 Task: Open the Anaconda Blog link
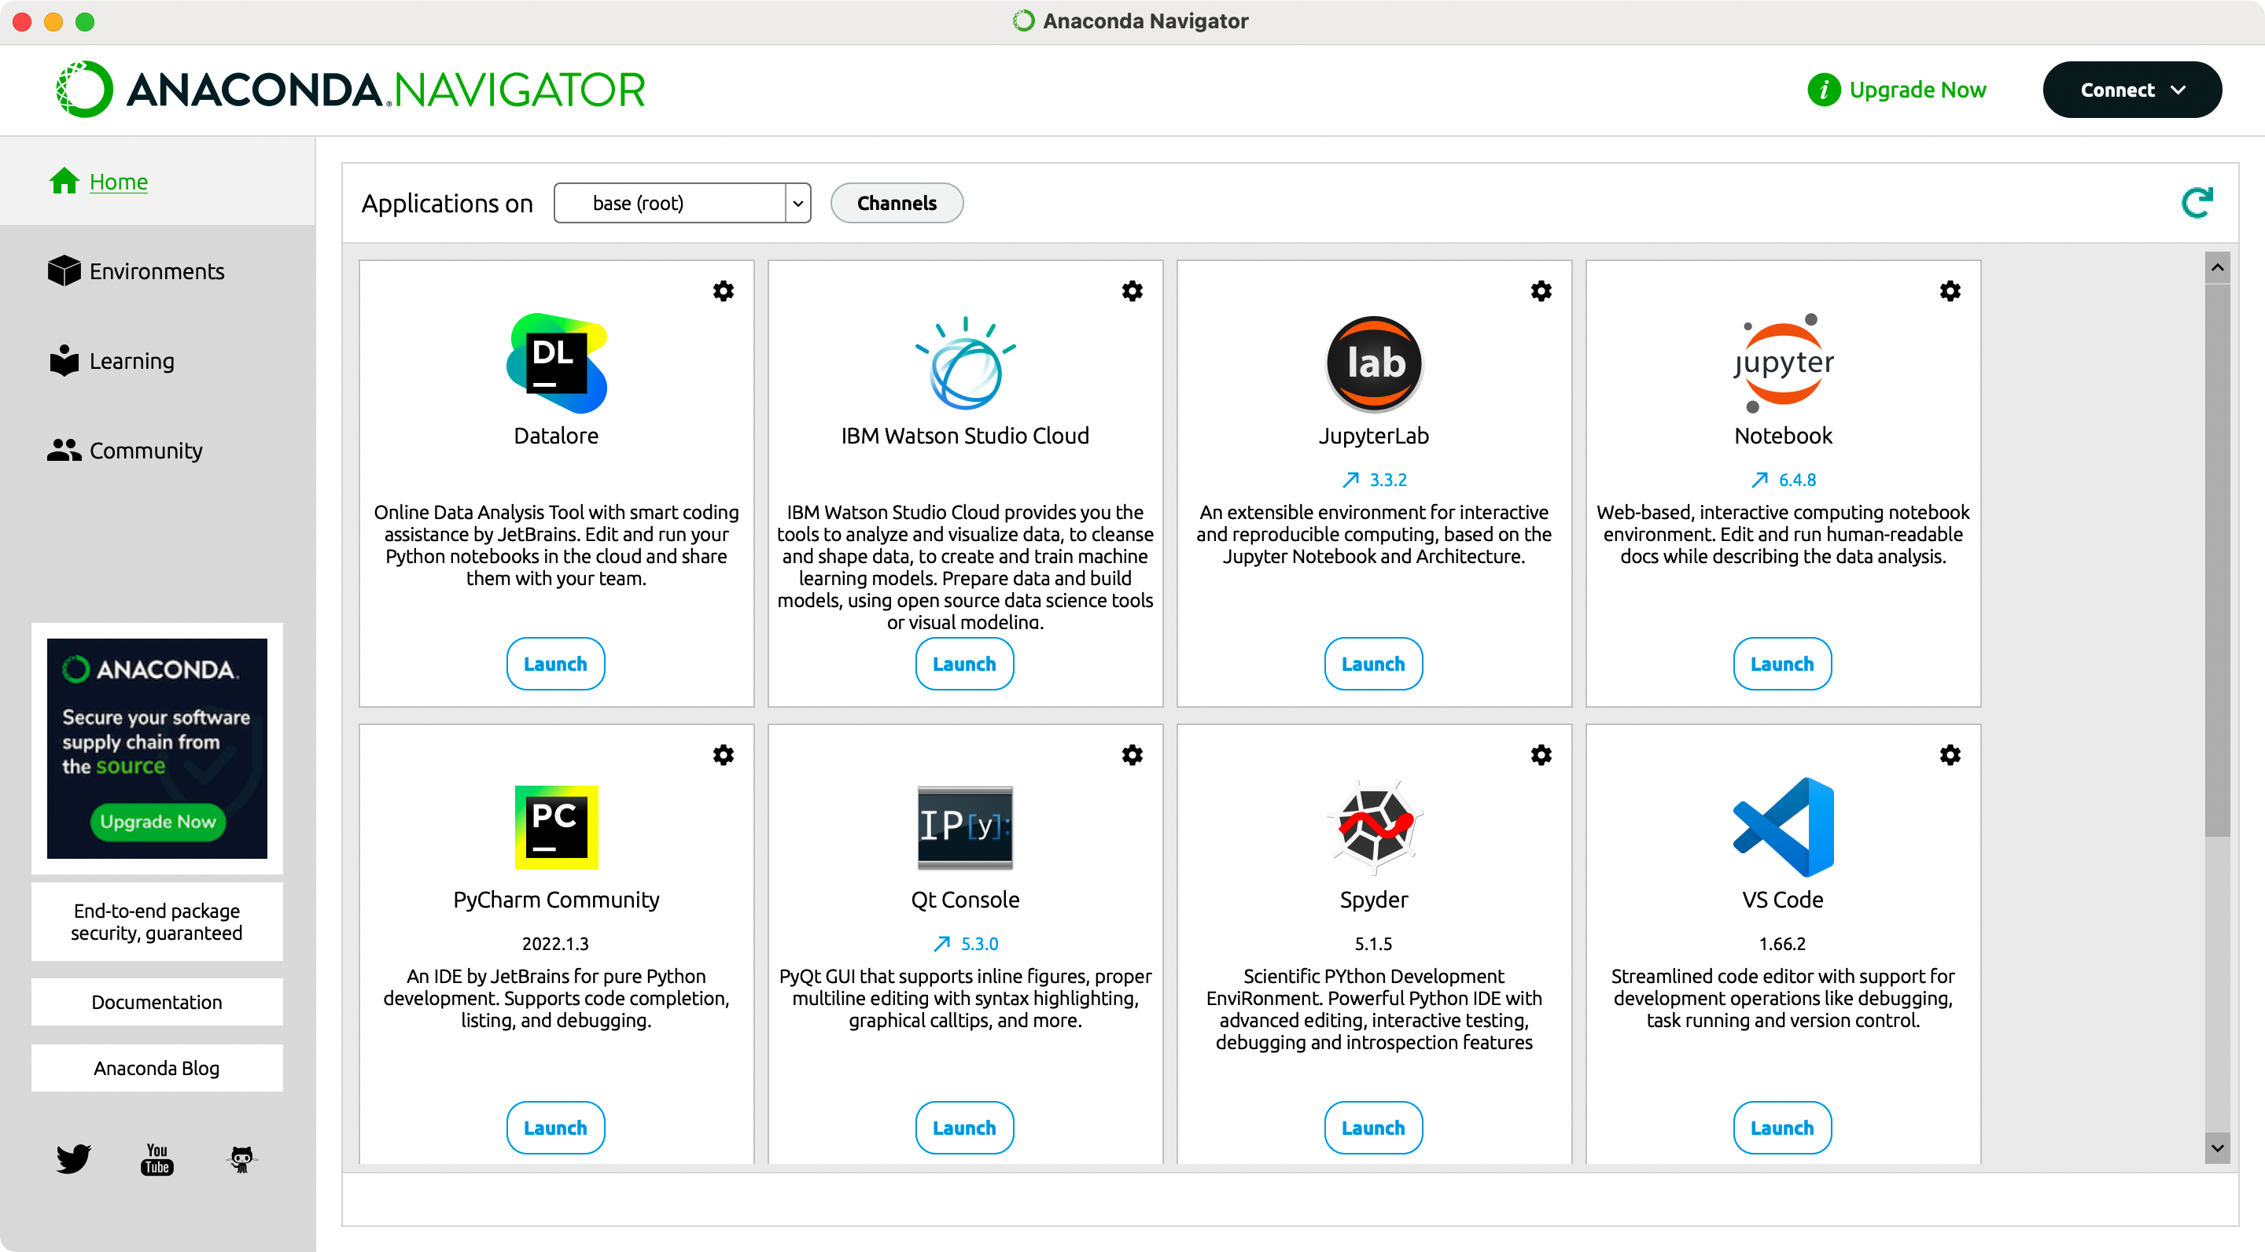[157, 1068]
